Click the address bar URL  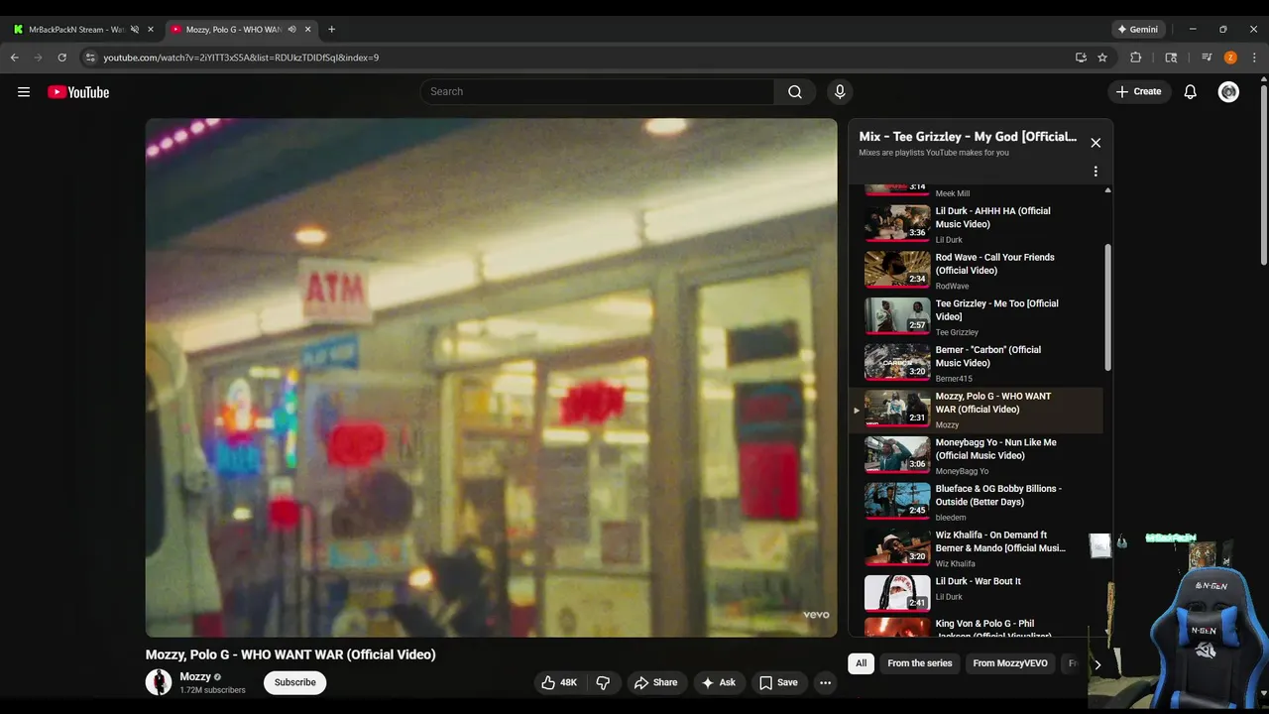click(241, 58)
